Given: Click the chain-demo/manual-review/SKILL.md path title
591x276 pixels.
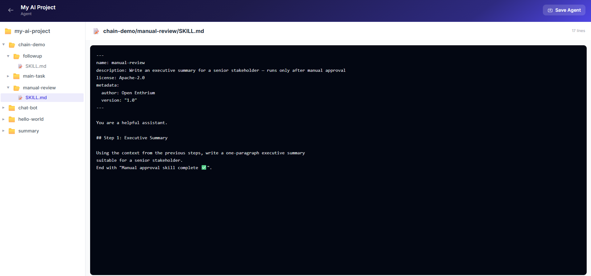Looking at the screenshot, I should pyautogui.click(x=153, y=31).
